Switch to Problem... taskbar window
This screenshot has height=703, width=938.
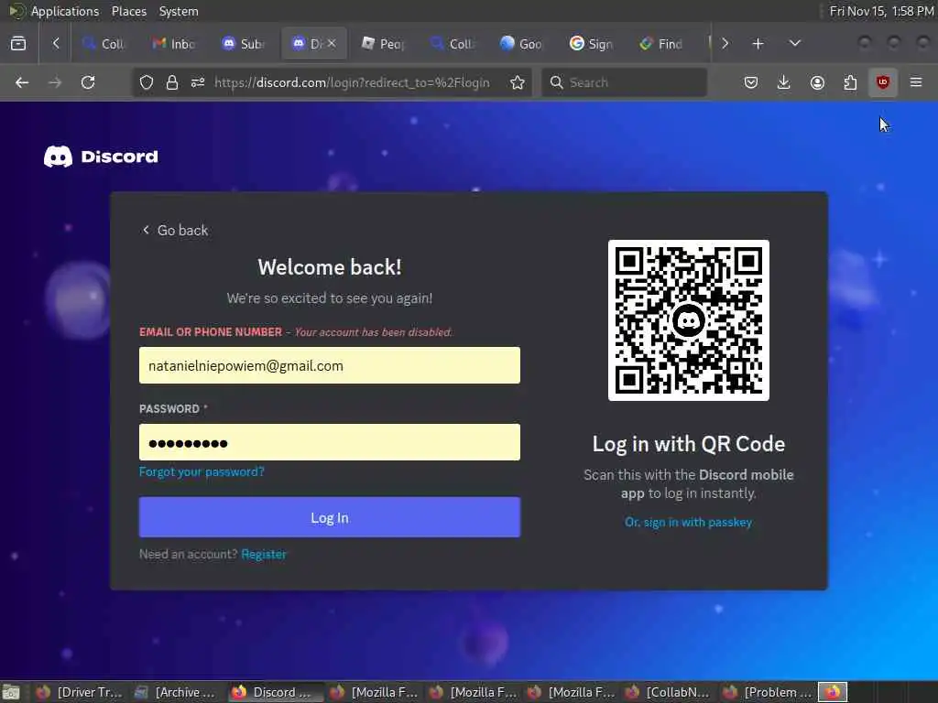(x=766, y=692)
